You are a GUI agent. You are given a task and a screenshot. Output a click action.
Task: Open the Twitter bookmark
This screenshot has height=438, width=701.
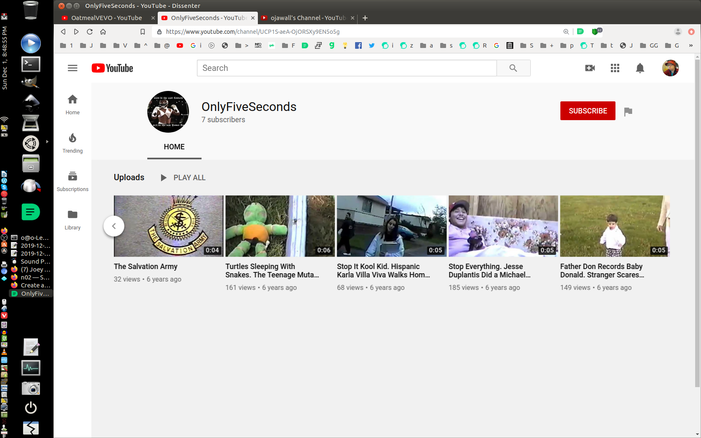click(x=372, y=45)
